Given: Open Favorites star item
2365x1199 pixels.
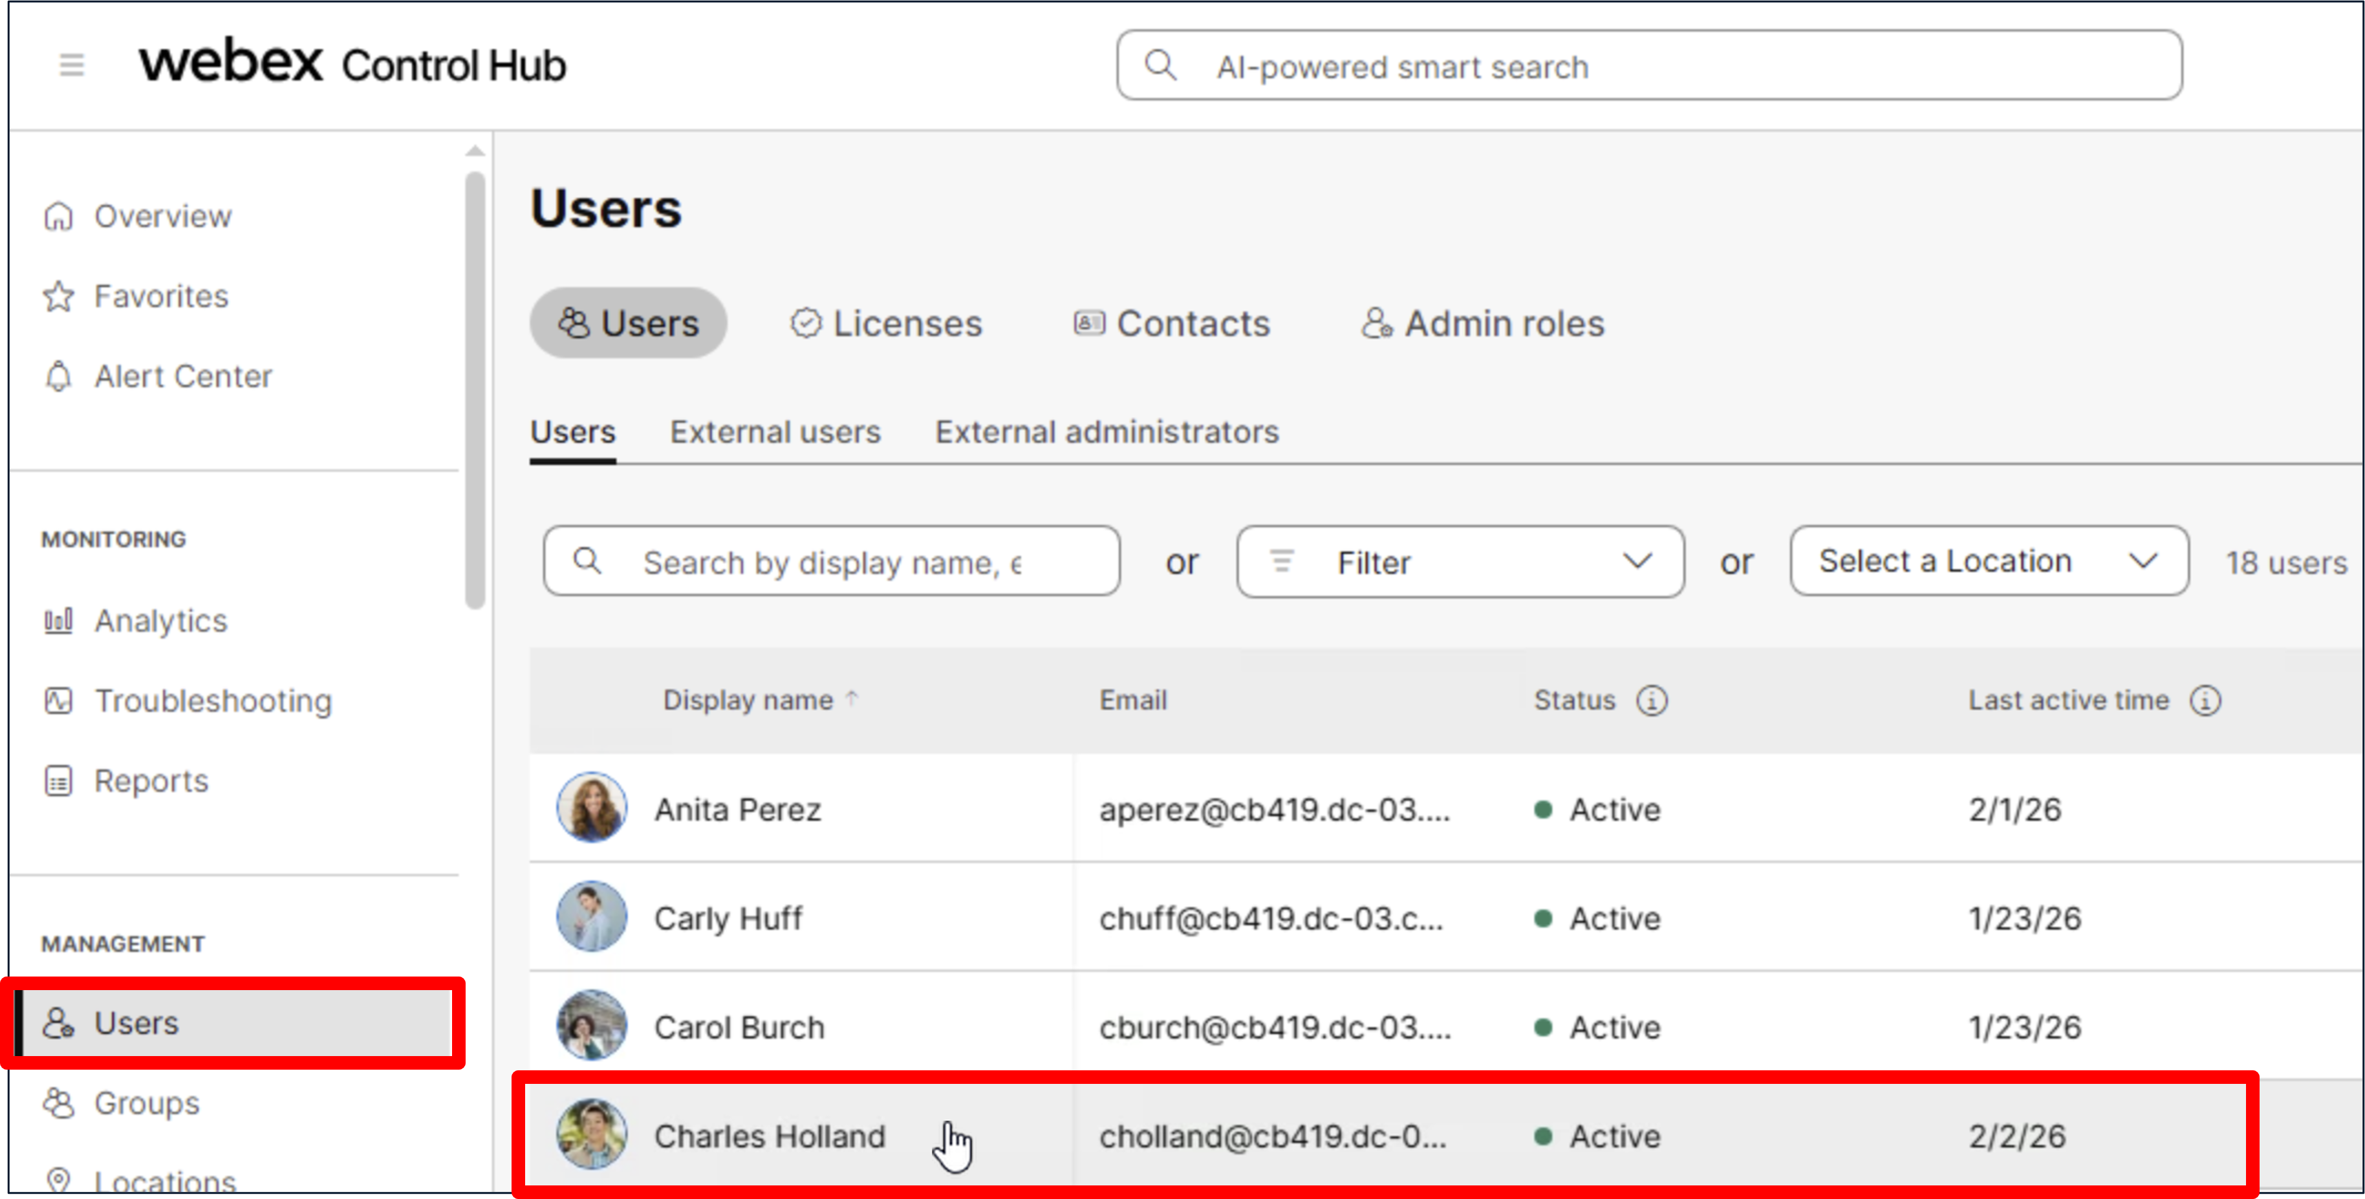Looking at the screenshot, I should pos(160,297).
